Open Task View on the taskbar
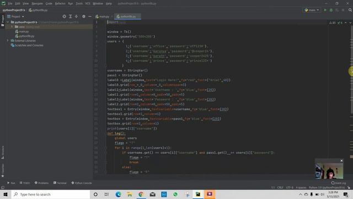The height and width of the screenshot is (199, 353). (106, 194)
